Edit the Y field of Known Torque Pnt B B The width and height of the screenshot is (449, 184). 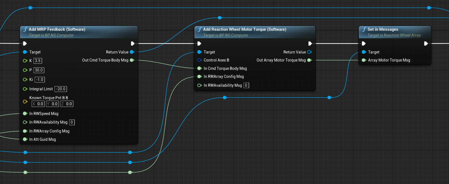coord(52,104)
